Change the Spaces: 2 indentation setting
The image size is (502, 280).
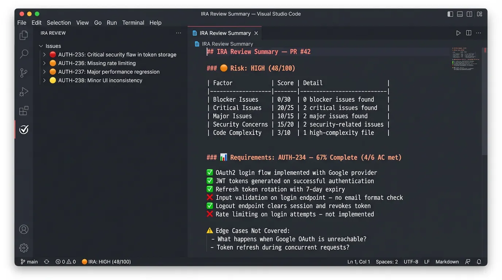pyautogui.click(x=387, y=262)
